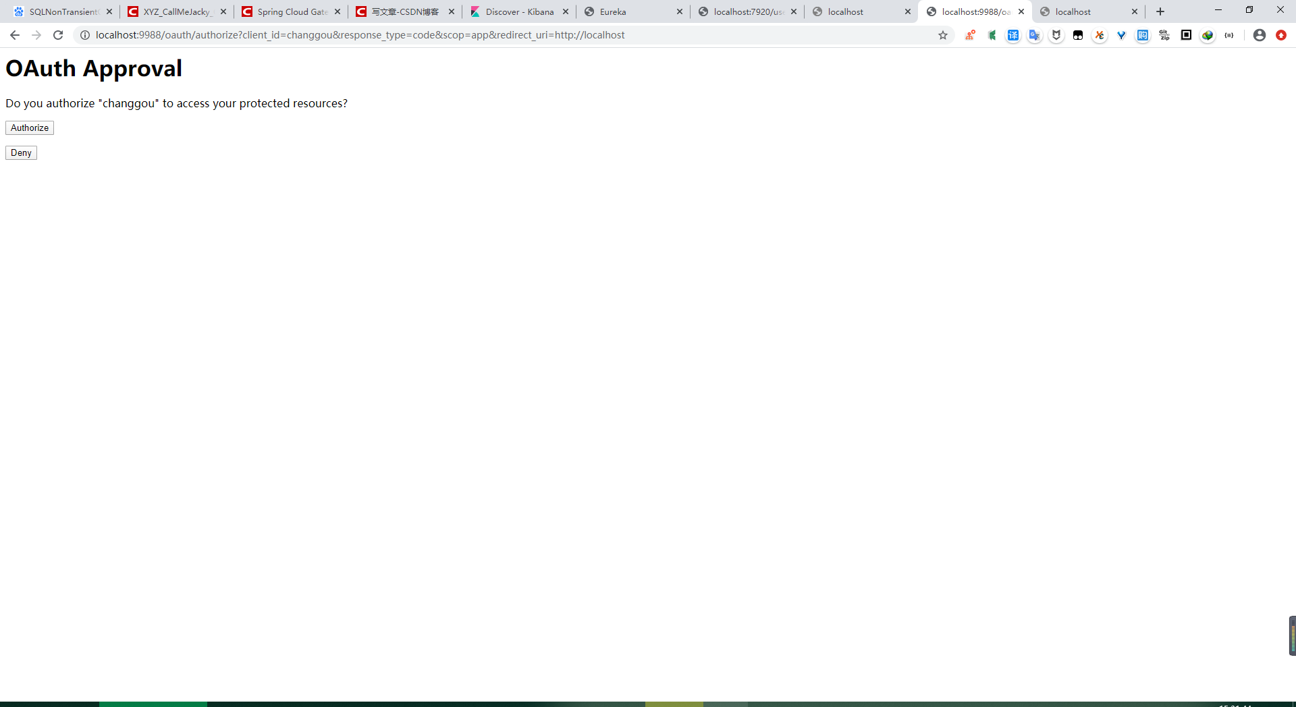Reload the current page
The height and width of the screenshot is (707, 1296).
(58, 35)
